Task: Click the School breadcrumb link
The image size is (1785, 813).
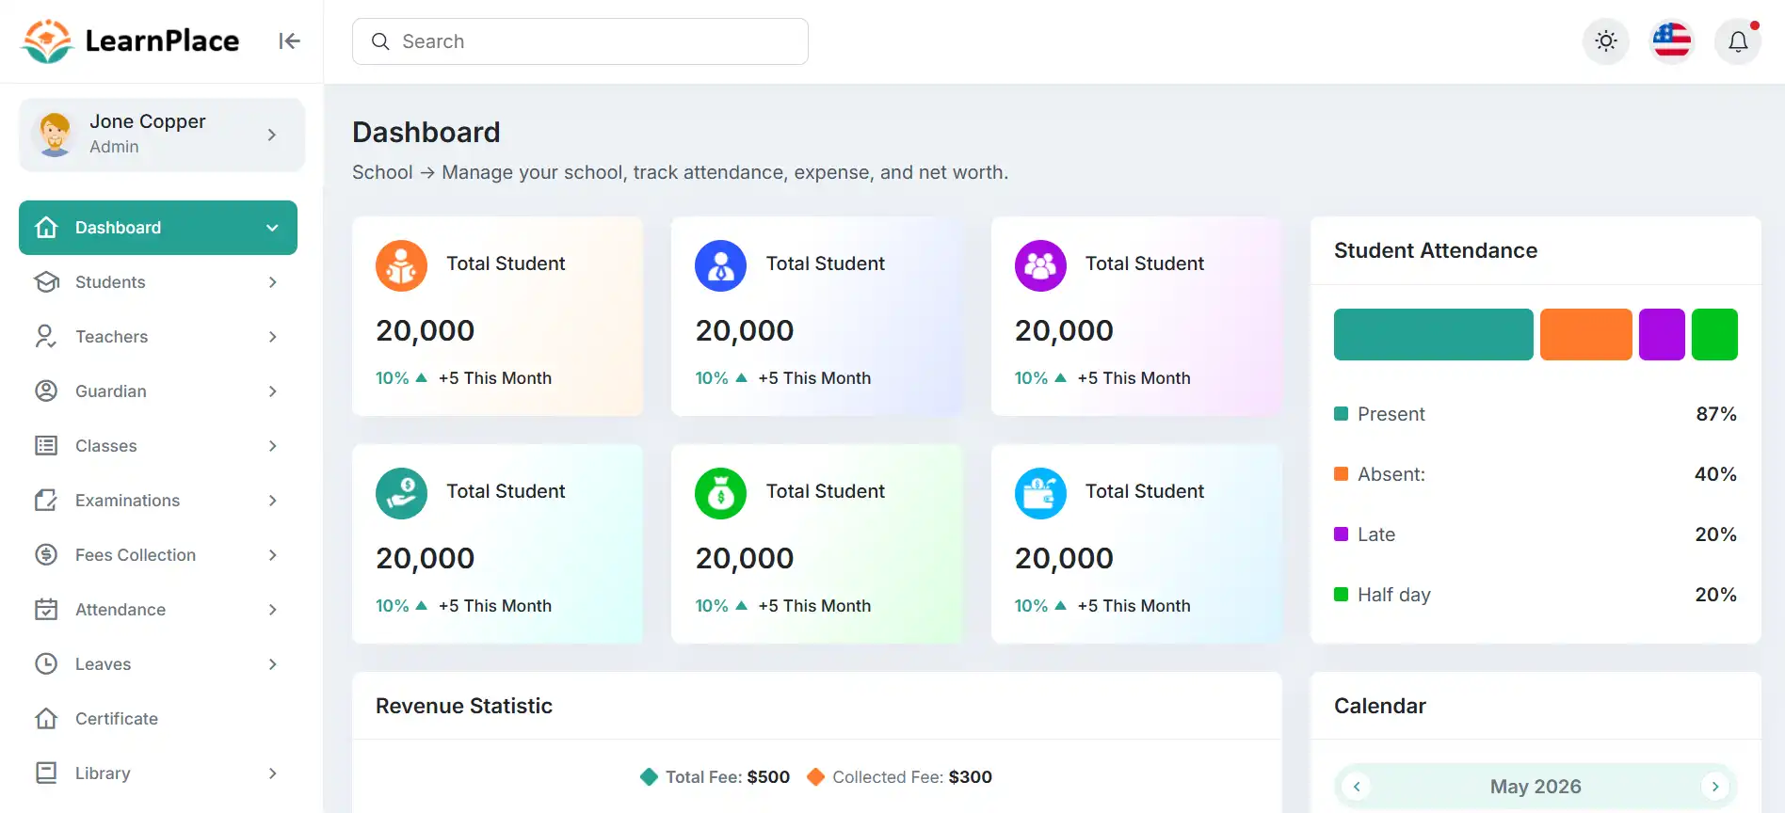Action: [x=382, y=172]
